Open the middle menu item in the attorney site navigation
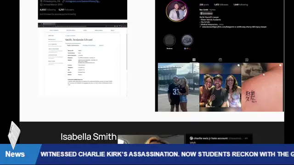The height and width of the screenshot is (165, 294). click(x=85, y=30)
